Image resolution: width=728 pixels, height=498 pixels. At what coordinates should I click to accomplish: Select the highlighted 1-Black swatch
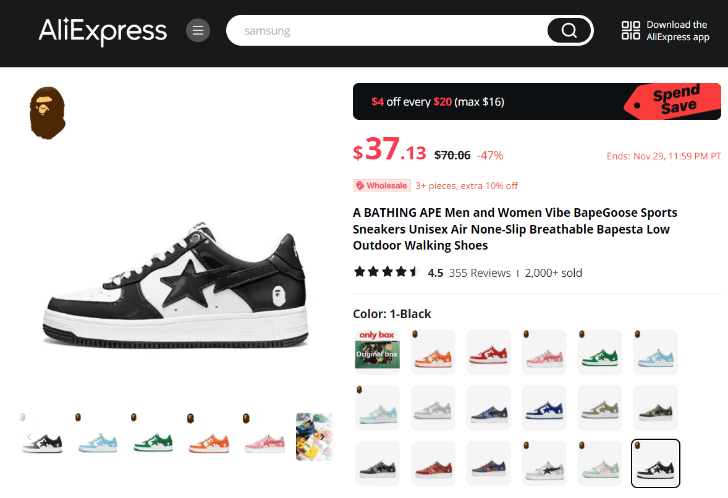click(x=655, y=463)
